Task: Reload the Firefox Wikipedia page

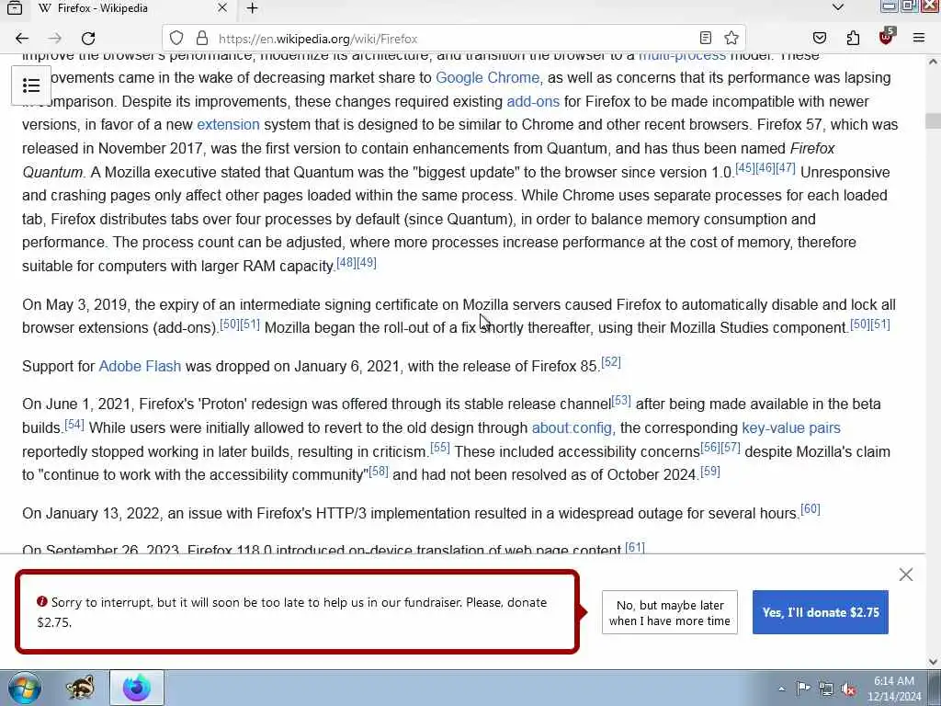Action: [x=88, y=39]
